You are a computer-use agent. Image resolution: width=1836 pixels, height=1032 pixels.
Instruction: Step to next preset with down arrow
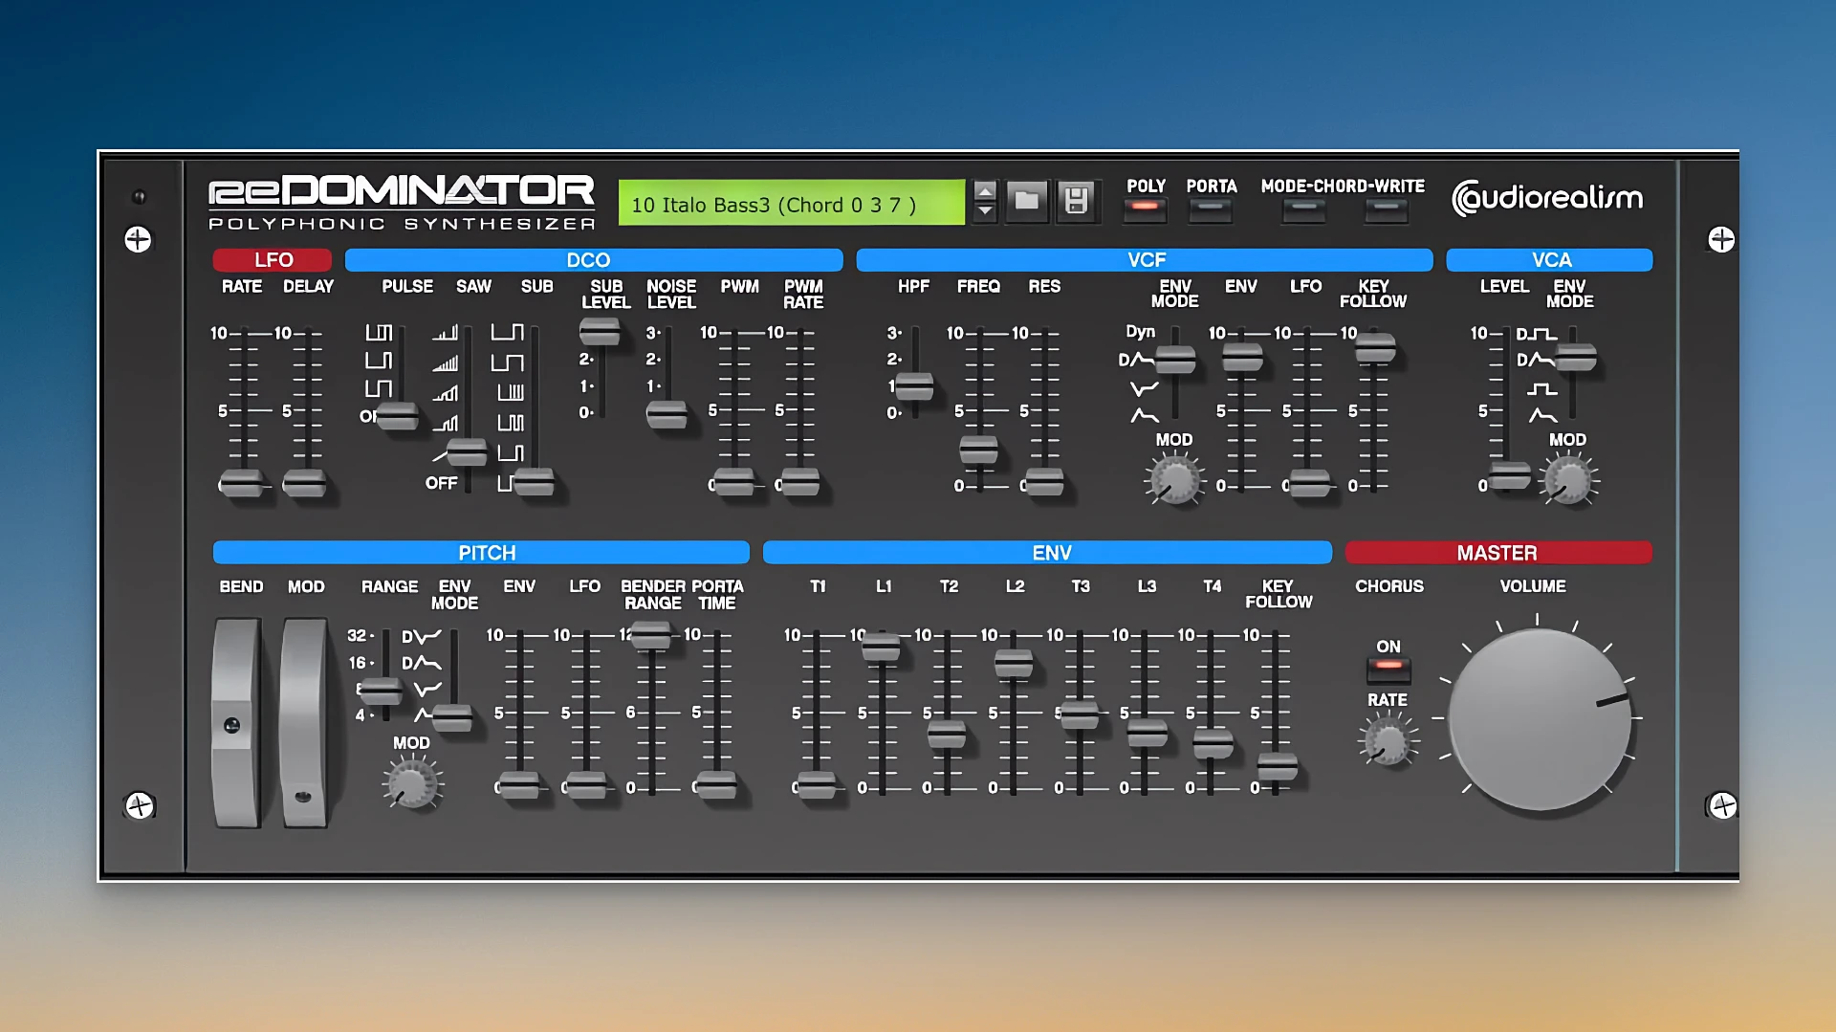(x=984, y=211)
